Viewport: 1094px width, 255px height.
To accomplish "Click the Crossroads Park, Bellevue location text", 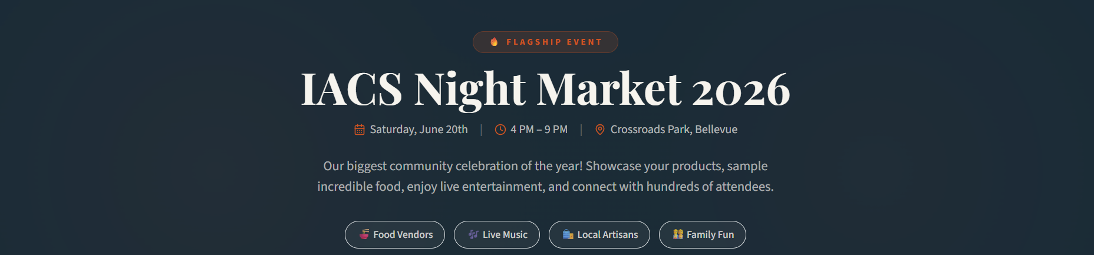I will tap(674, 130).
